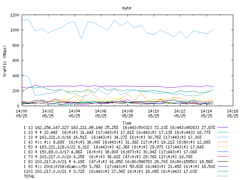Click the TOTAL line color sample
Screen dimensions: 240x180
pos(223,176)
